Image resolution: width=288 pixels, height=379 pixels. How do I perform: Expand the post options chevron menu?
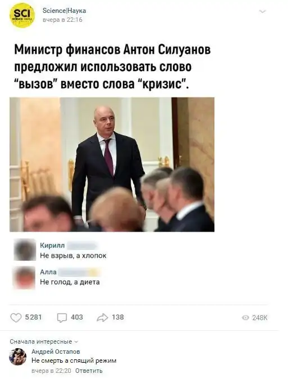262,11
